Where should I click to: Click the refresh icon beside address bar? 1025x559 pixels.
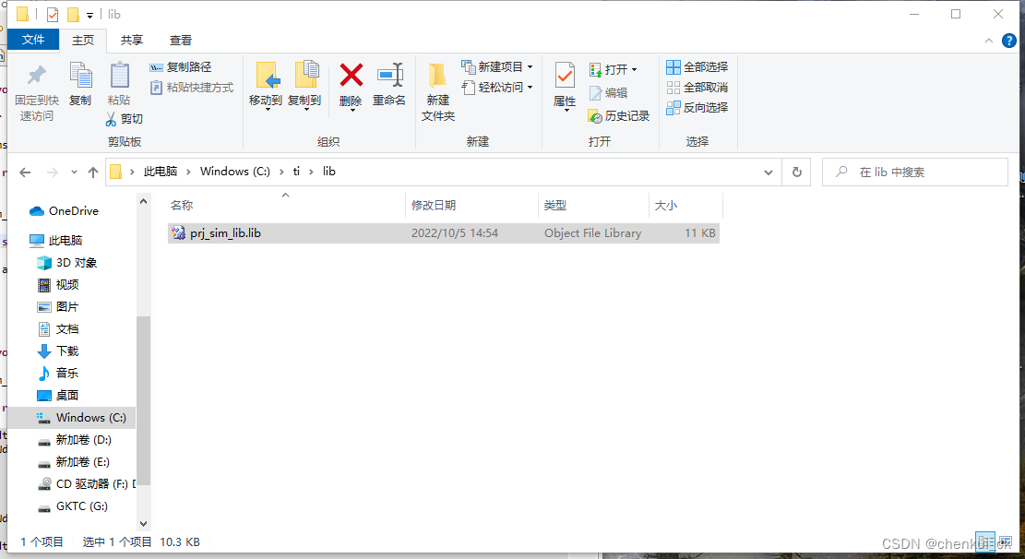[x=795, y=172]
